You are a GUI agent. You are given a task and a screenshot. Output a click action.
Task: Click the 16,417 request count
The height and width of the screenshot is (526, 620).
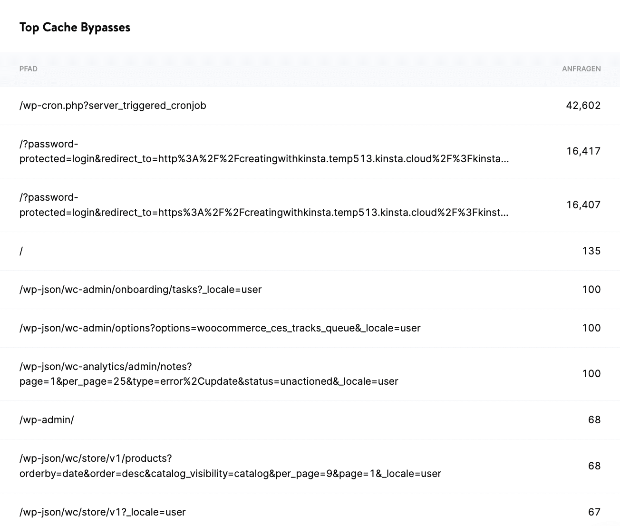tap(583, 151)
